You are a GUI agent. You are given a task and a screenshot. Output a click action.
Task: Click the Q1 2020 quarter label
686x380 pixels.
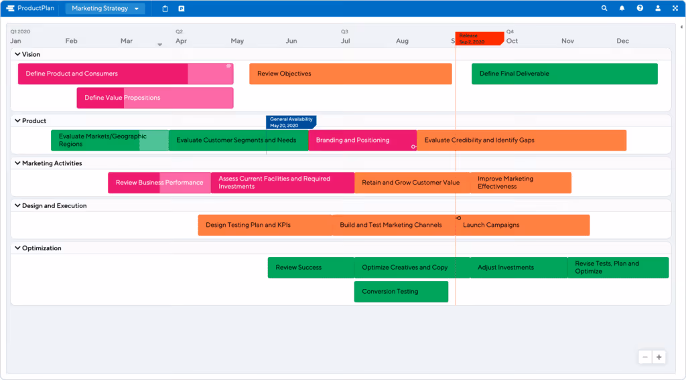click(x=20, y=31)
